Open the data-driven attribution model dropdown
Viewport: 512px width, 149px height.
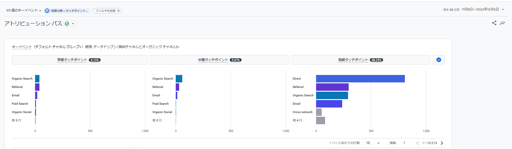(136, 47)
